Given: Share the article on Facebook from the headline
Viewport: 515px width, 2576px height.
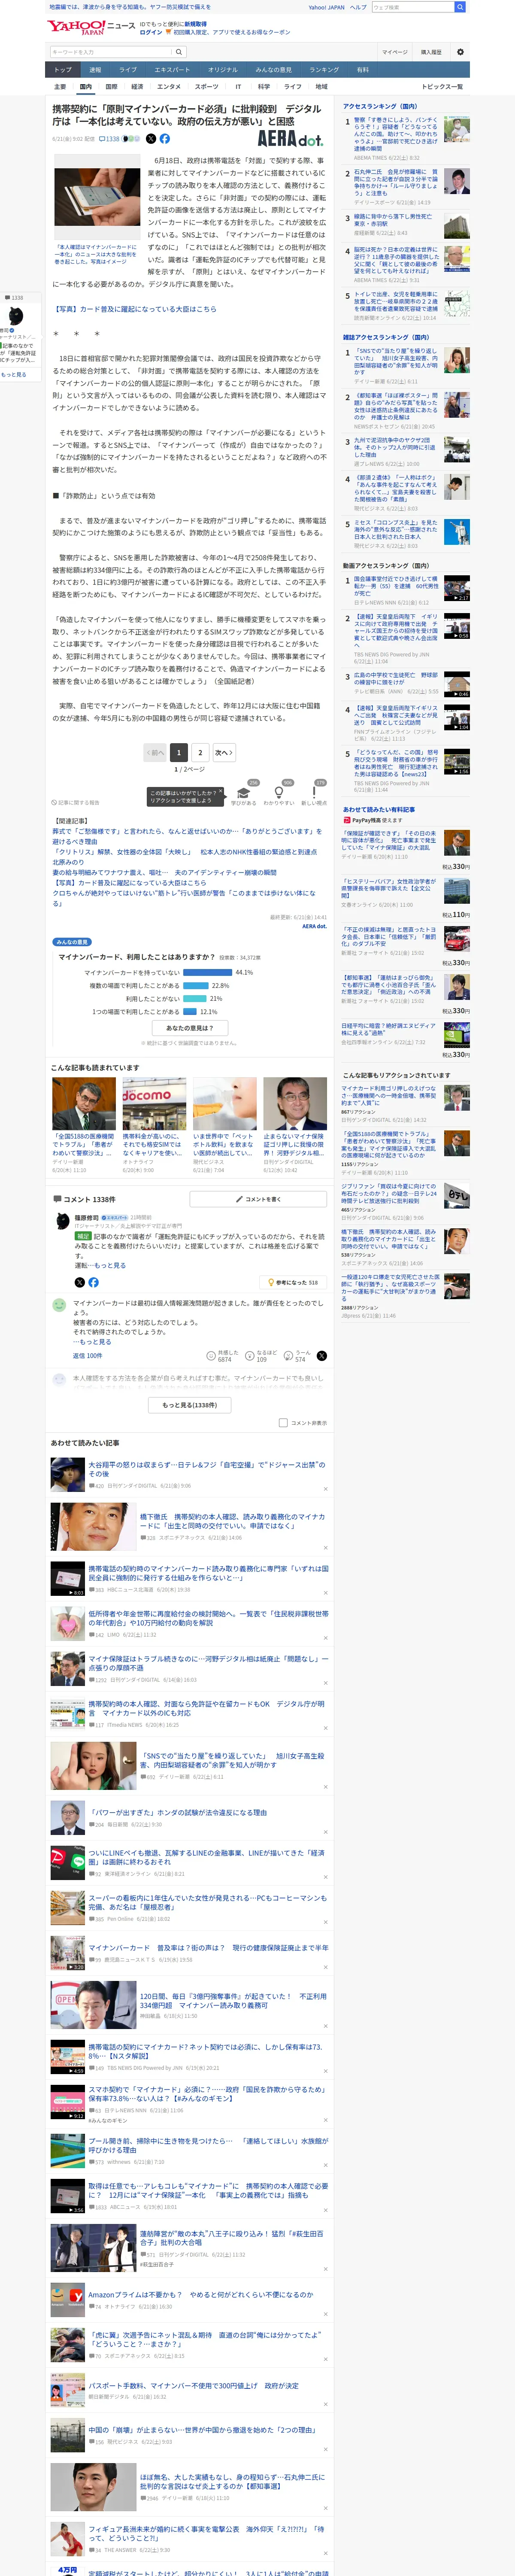Looking at the screenshot, I should 164,139.
